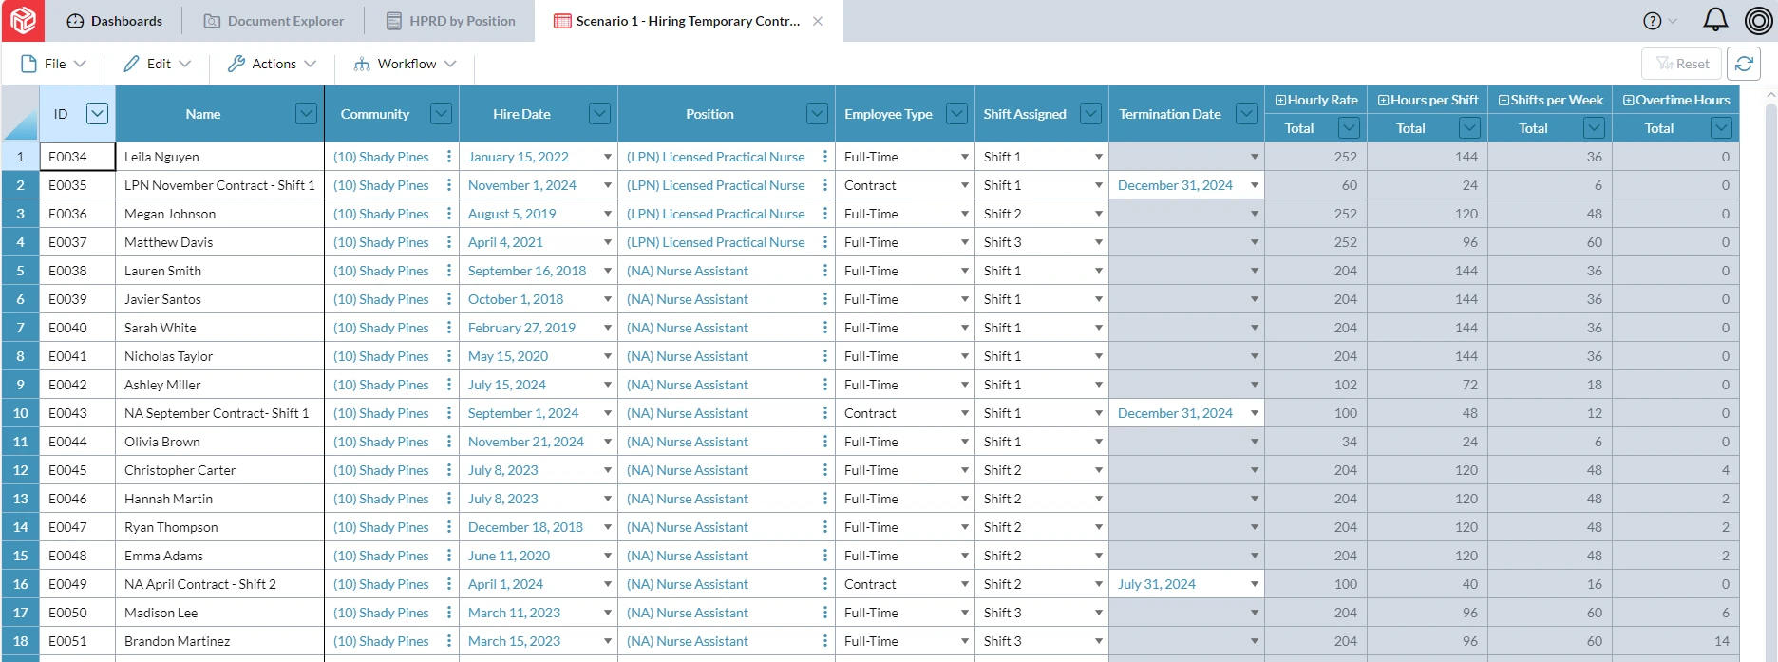Switch to the HPRD by Position tab
The image size is (1778, 662).
point(451,21)
